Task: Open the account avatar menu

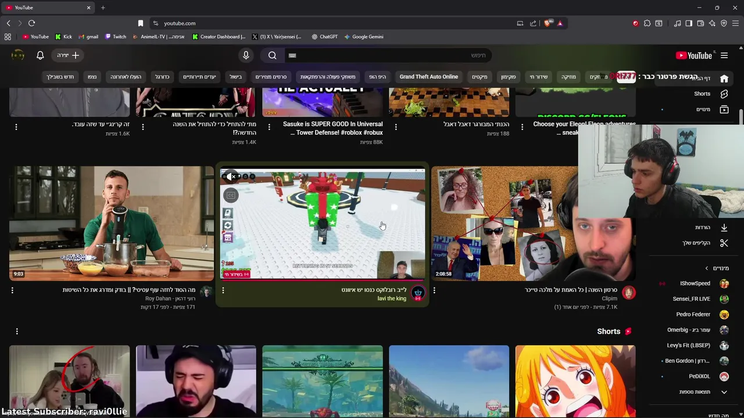Action: pyautogui.click(x=18, y=55)
